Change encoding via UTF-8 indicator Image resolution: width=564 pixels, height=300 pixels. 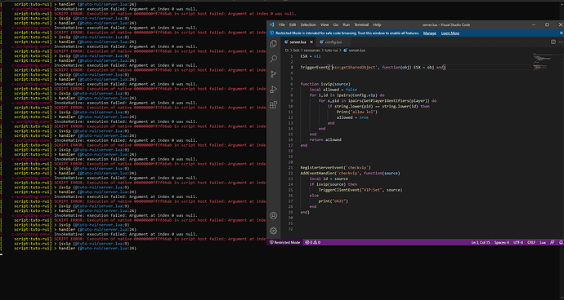pos(518,242)
